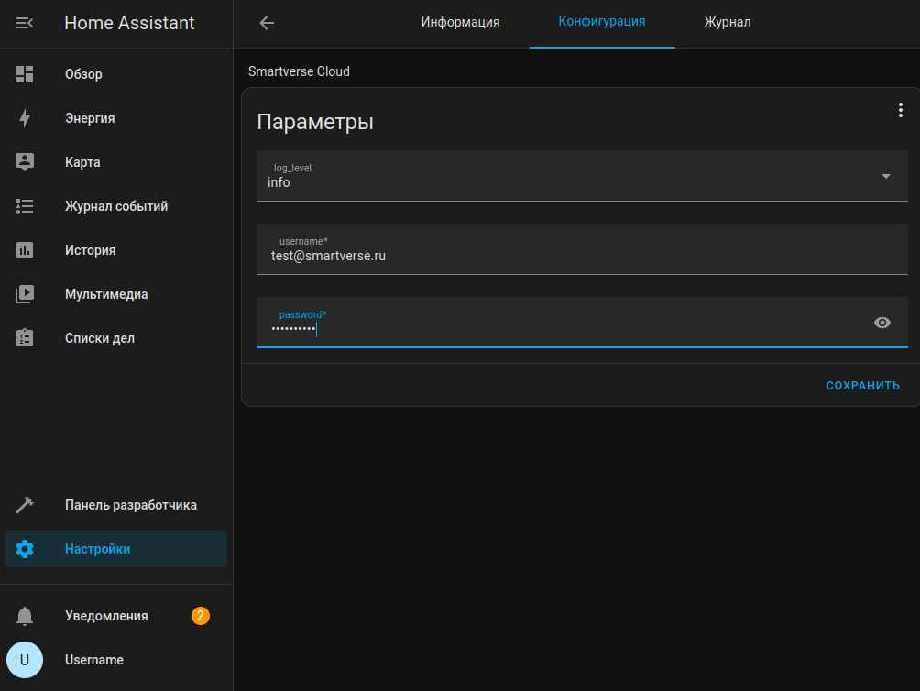Click the History chart icon
920x691 pixels.
25,250
